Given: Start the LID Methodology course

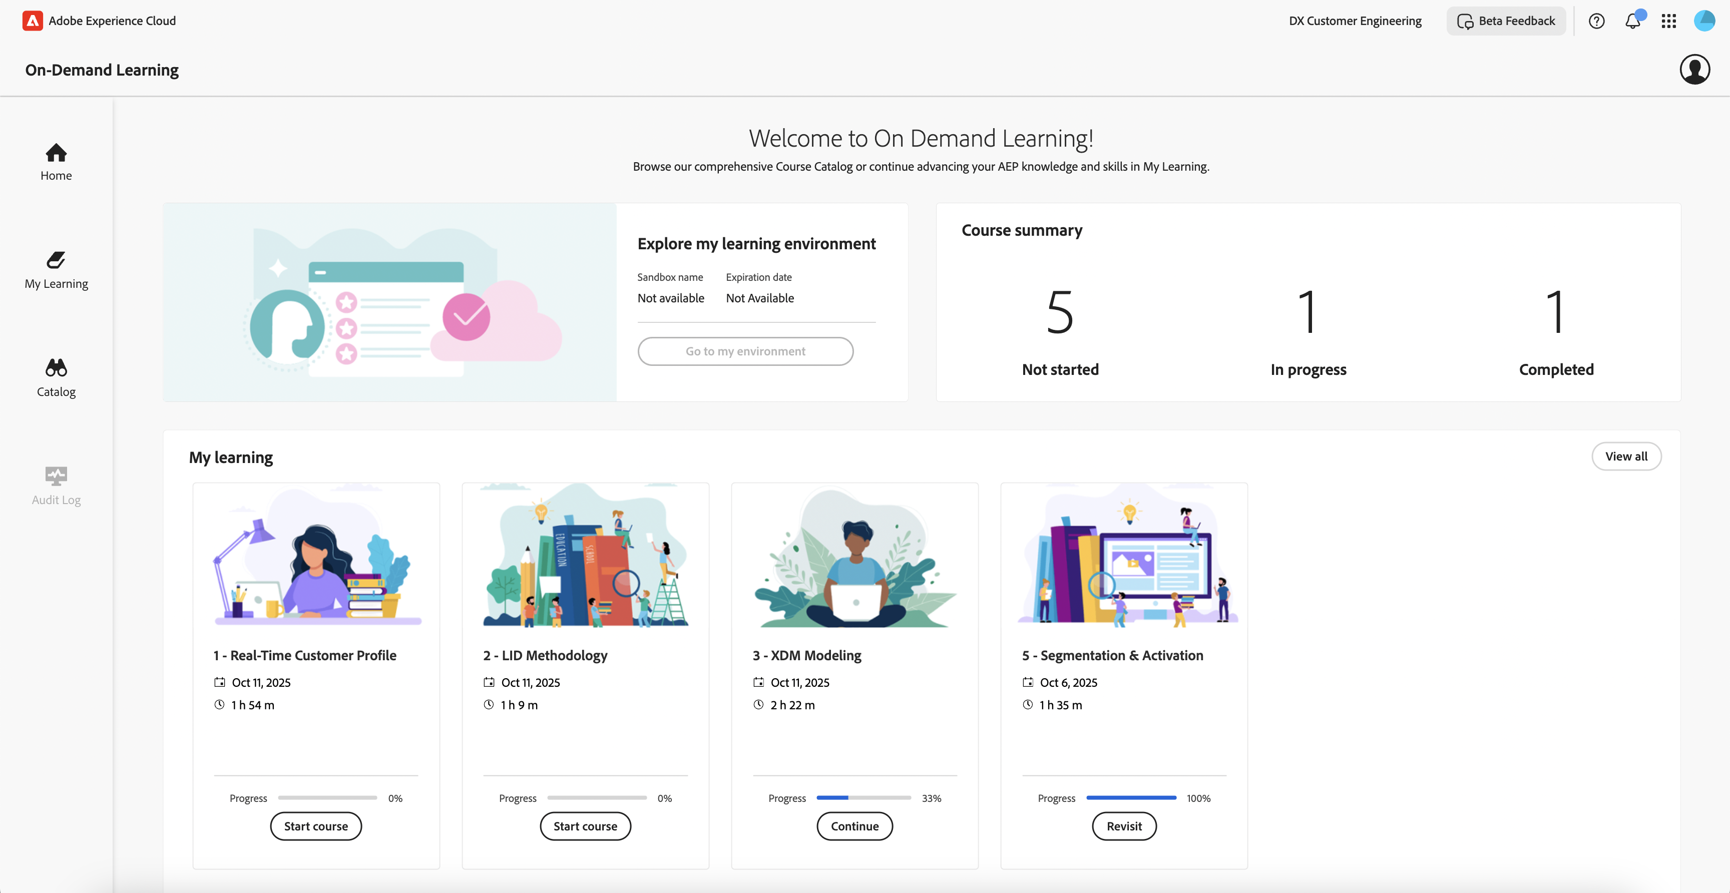Looking at the screenshot, I should pyautogui.click(x=585, y=826).
